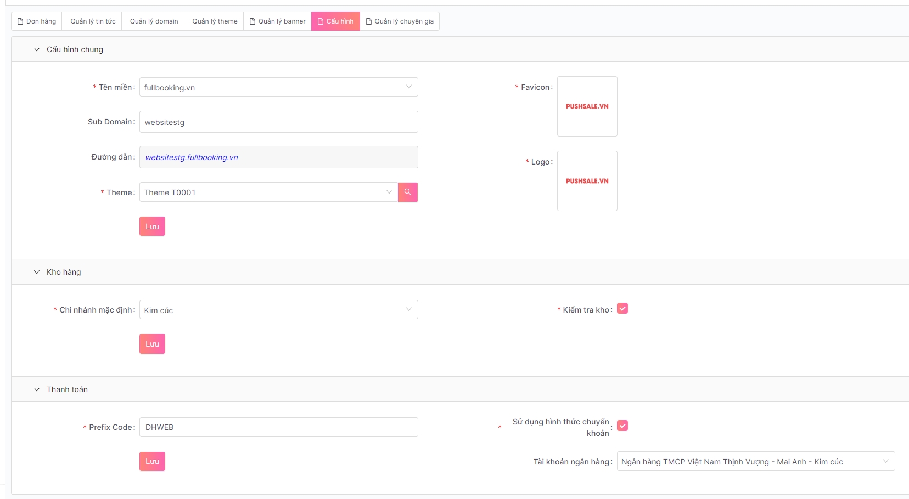909x499 pixels.
Task: Open the Đơn hàng tab
Action: tap(37, 21)
